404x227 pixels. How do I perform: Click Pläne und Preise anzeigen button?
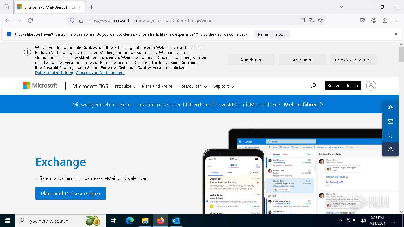71,193
